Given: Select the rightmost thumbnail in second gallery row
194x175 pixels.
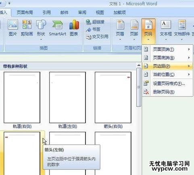Looking at the screenshot, I should tap(113, 153).
